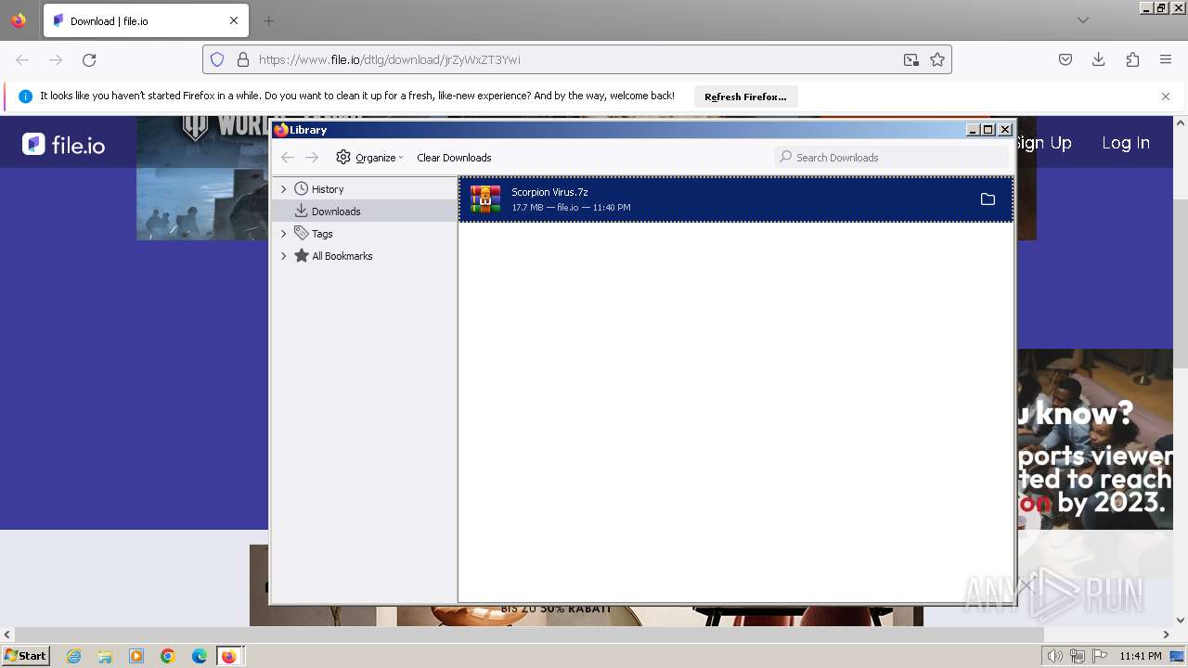Select Firefox taskbar button
This screenshot has width=1188, height=668.
[x=229, y=656]
